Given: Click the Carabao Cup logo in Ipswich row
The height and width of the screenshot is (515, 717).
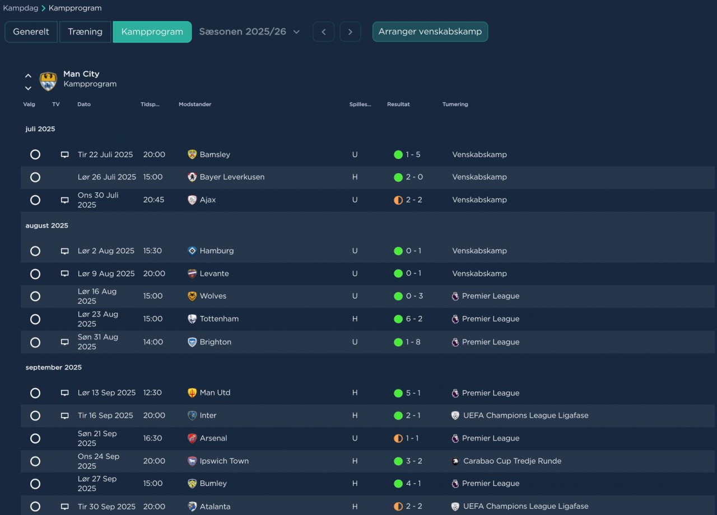Looking at the screenshot, I should click(455, 461).
